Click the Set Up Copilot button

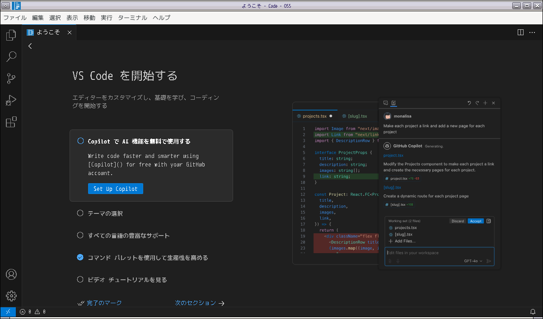[x=116, y=189]
